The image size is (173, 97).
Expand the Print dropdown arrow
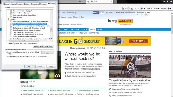(x=144, y=8)
